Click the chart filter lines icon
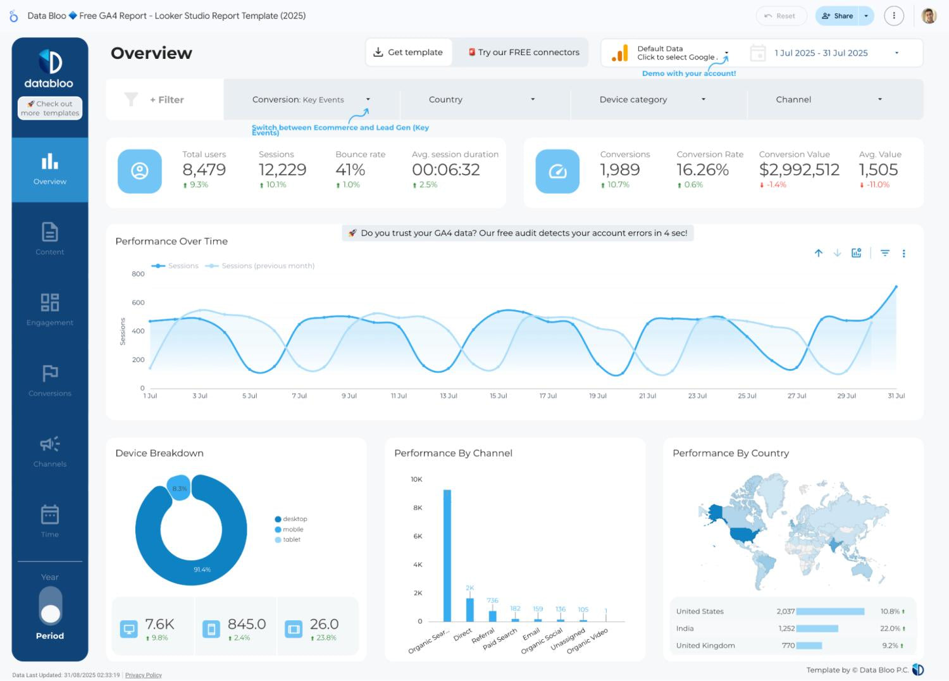Image resolution: width=949 pixels, height=681 pixels. click(885, 253)
